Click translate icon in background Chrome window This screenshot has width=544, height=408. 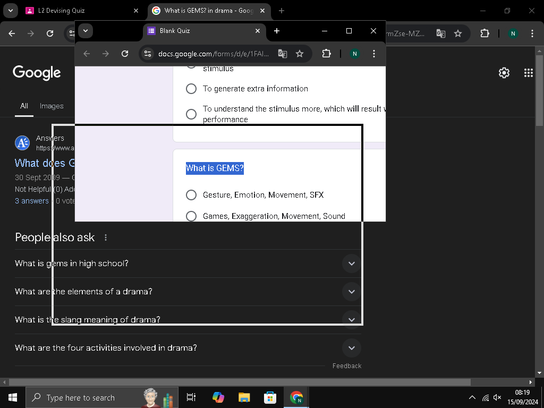(x=440, y=33)
